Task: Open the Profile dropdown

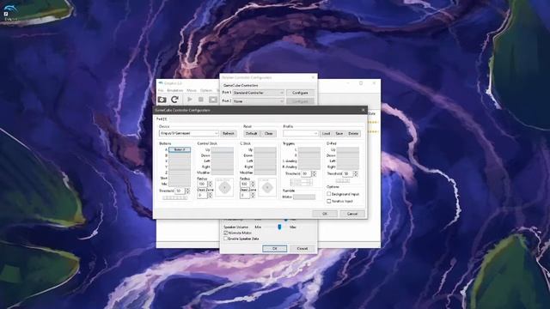Action: [301, 134]
